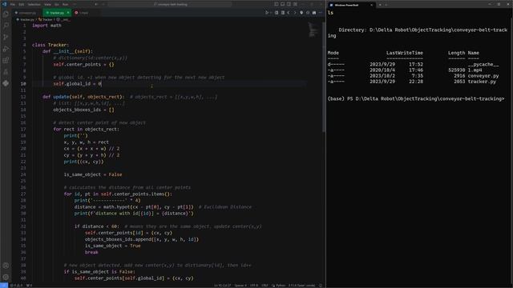Click the bottom-most upper activity bar icon
The height and width of the screenshot is (288, 513).
6,83
